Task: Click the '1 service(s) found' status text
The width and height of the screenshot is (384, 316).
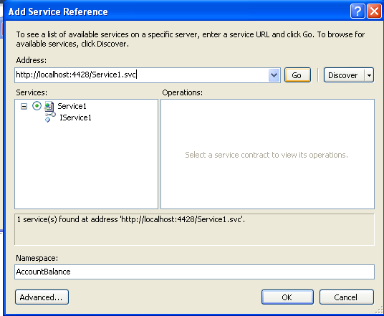Action: 131,219
